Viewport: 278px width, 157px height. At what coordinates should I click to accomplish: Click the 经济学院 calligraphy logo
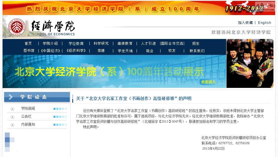[x=53, y=26]
